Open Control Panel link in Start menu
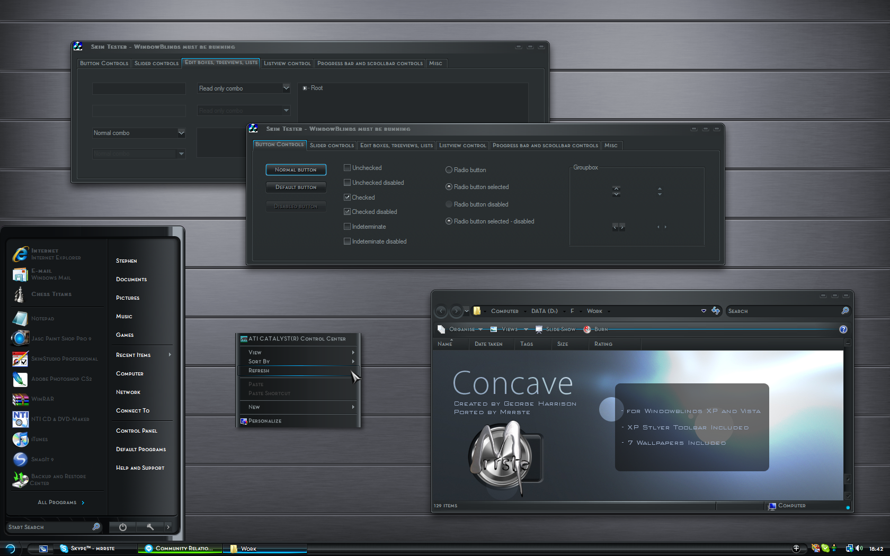The image size is (890, 556). click(x=137, y=431)
